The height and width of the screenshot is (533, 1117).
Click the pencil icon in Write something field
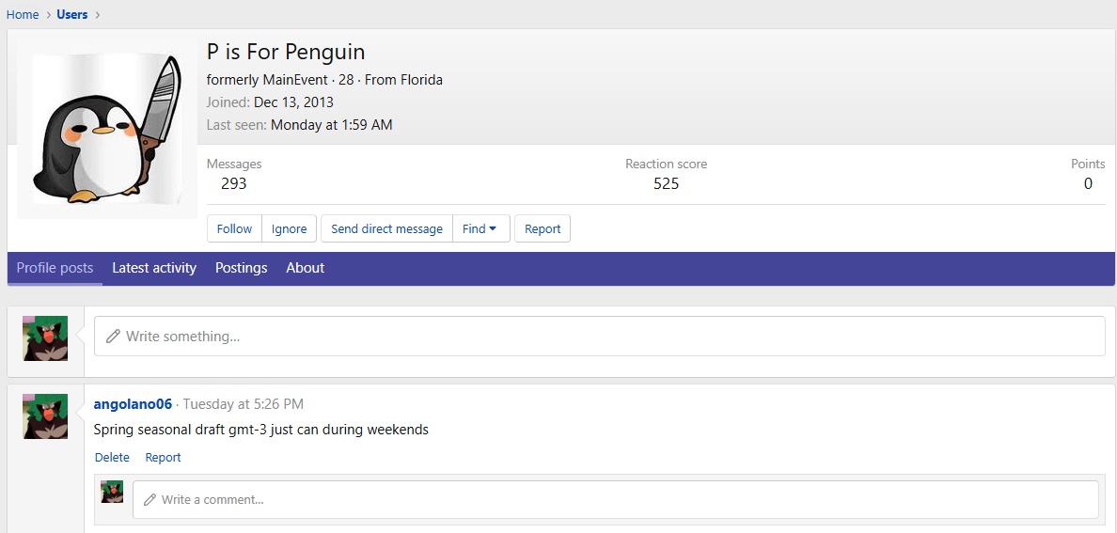click(114, 337)
